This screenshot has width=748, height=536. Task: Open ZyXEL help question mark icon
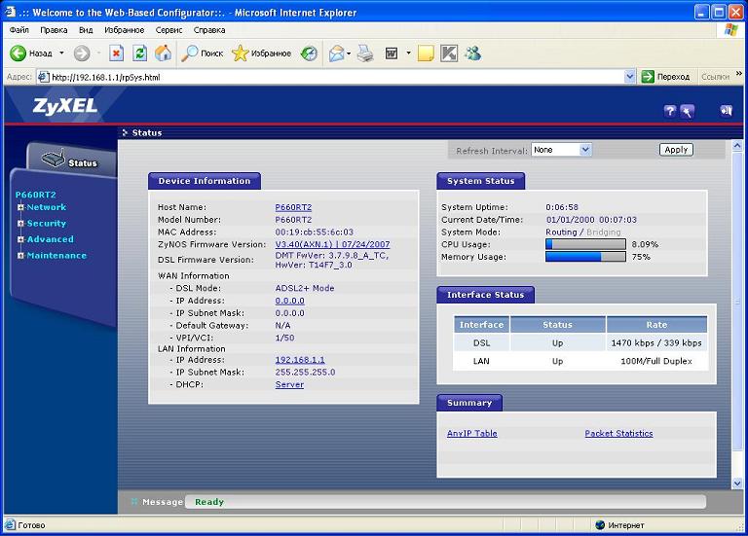[670, 111]
